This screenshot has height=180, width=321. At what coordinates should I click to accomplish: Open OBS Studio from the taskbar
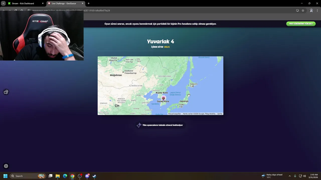[80, 176]
